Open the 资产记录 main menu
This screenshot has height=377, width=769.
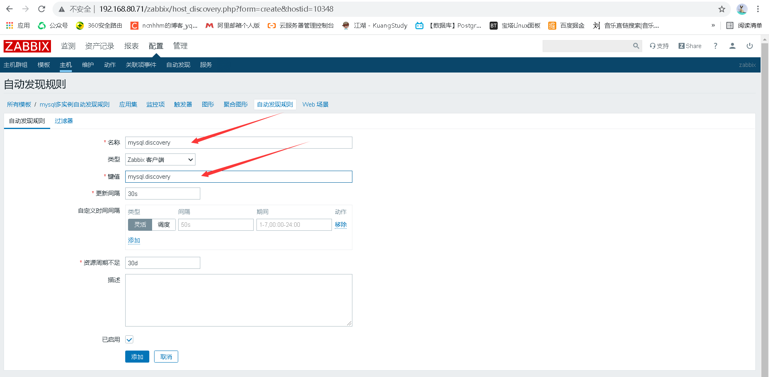pyautogui.click(x=100, y=46)
